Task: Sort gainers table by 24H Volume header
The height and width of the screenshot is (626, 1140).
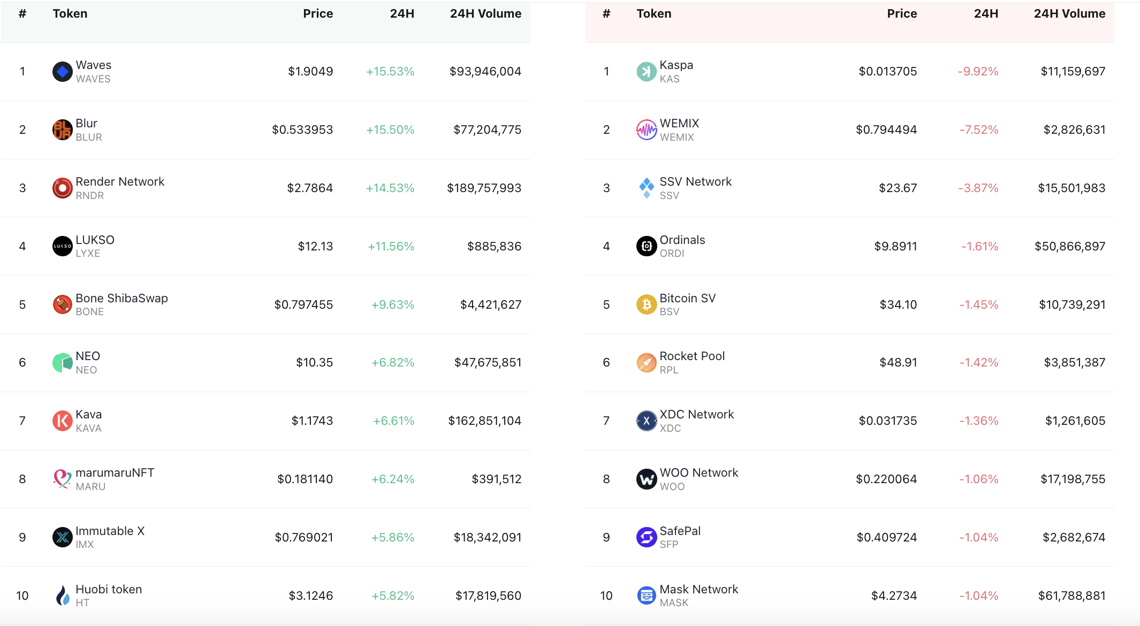Action: [485, 14]
